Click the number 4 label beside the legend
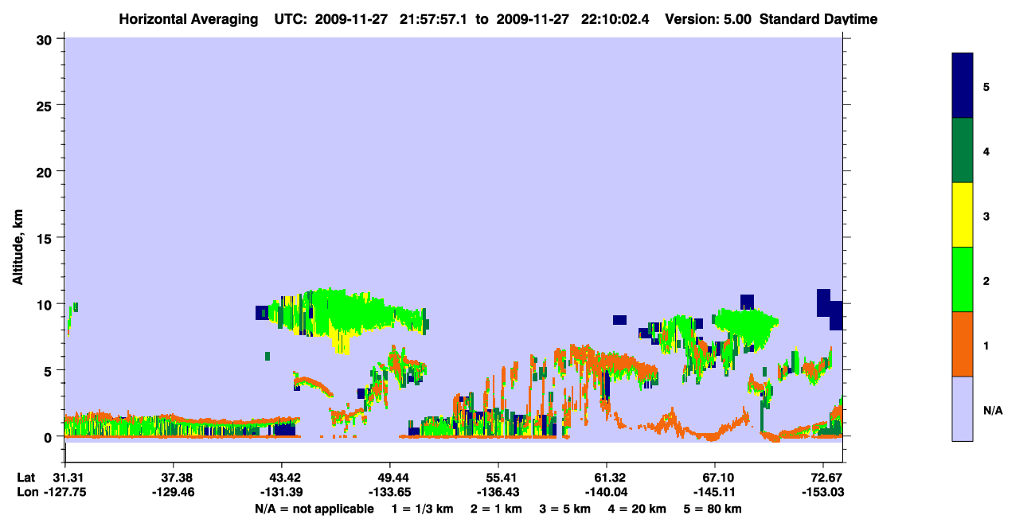 pos(986,150)
